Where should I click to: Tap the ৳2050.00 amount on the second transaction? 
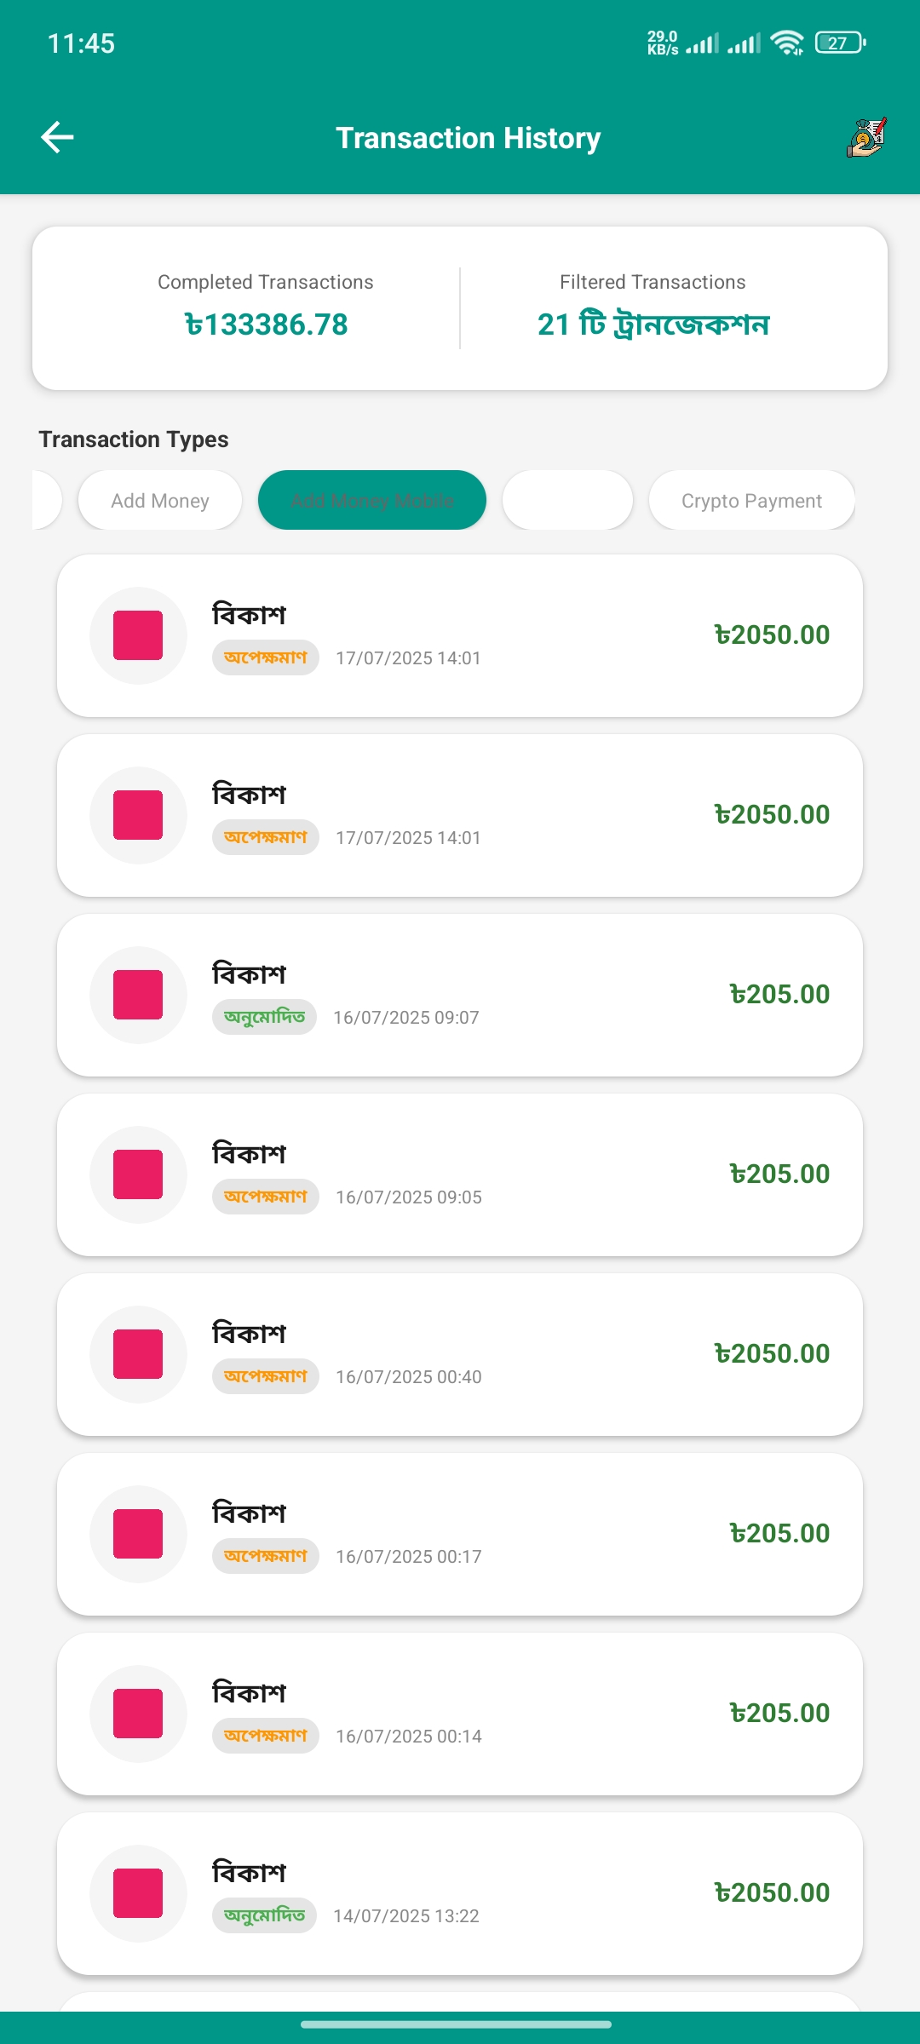772,815
